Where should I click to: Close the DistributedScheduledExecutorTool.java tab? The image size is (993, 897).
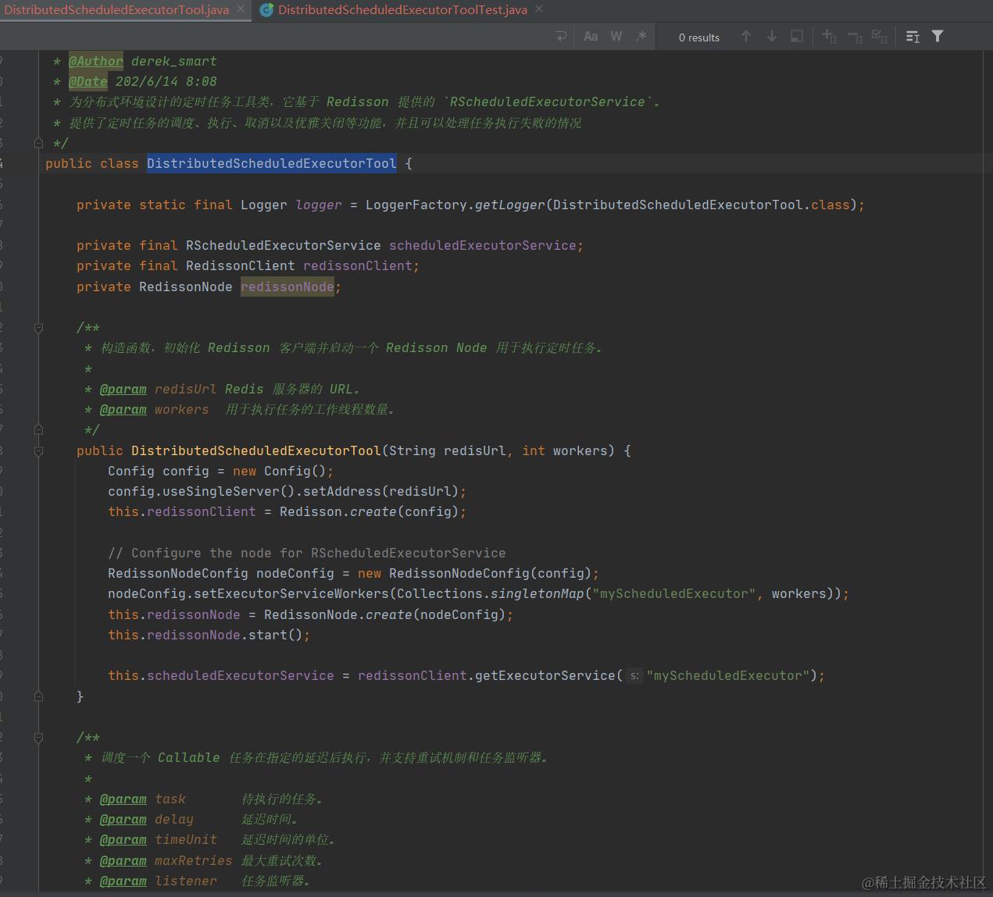241,9
